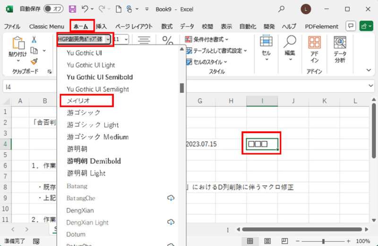Open the Classic Menu tab
The image size is (378, 246).
[47, 26]
